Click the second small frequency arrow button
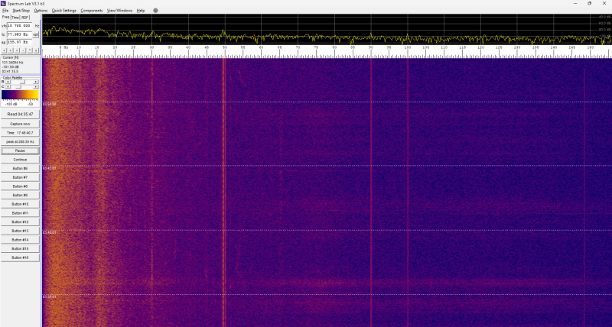The width and height of the screenshot is (612, 327). (x=11, y=50)
